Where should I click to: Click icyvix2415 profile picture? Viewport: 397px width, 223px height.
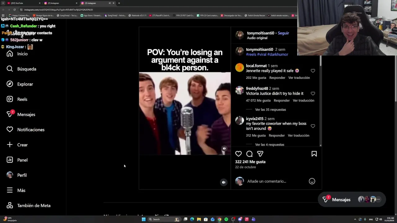point(239,120)
